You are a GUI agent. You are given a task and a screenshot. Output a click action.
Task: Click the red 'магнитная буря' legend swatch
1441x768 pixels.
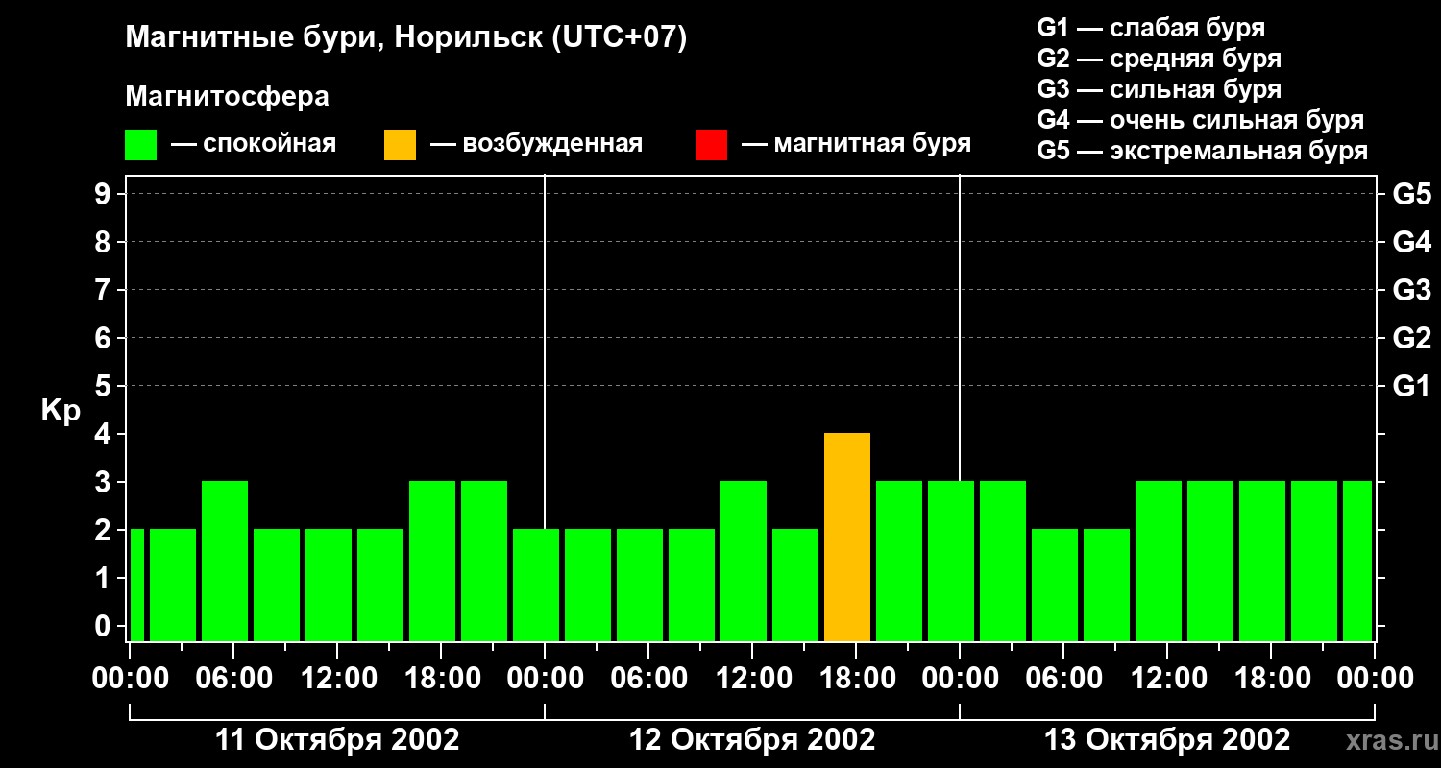(x=711, y=145)
